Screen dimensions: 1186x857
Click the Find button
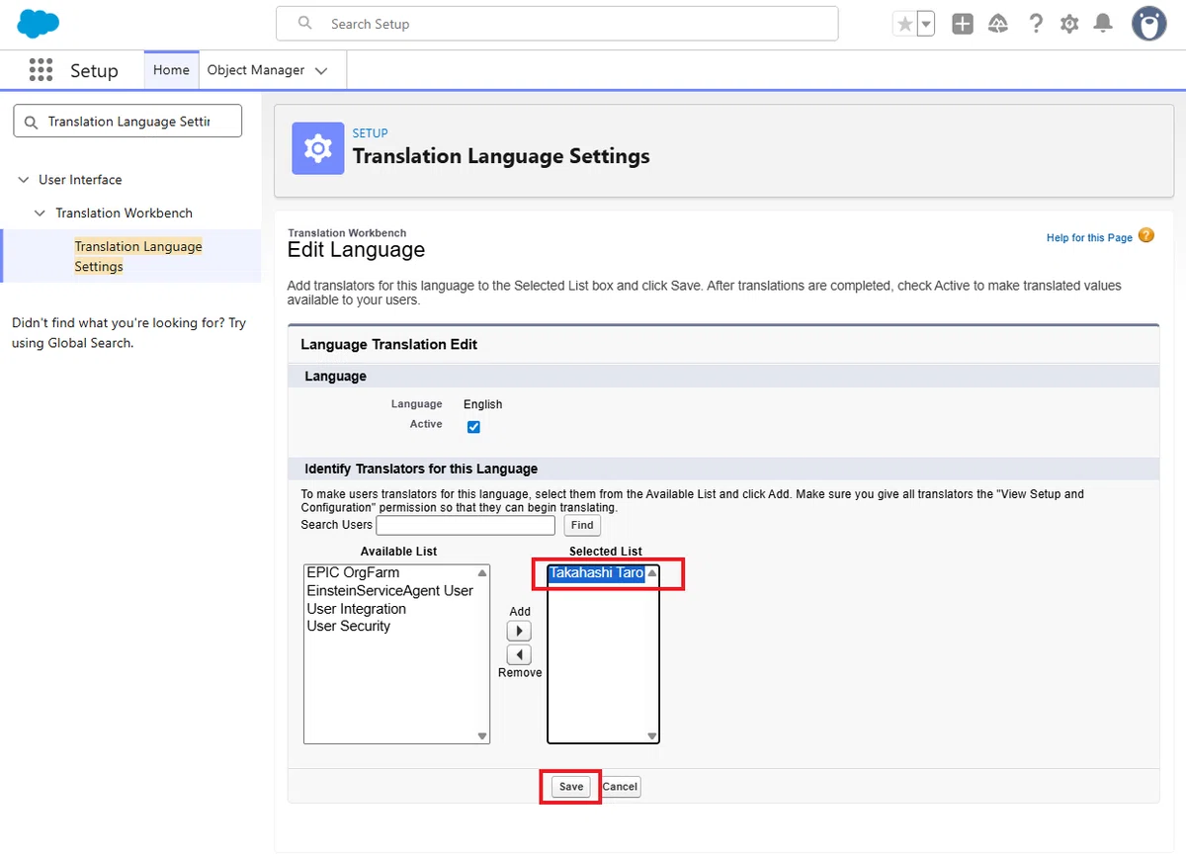click(x=582, y=525)
